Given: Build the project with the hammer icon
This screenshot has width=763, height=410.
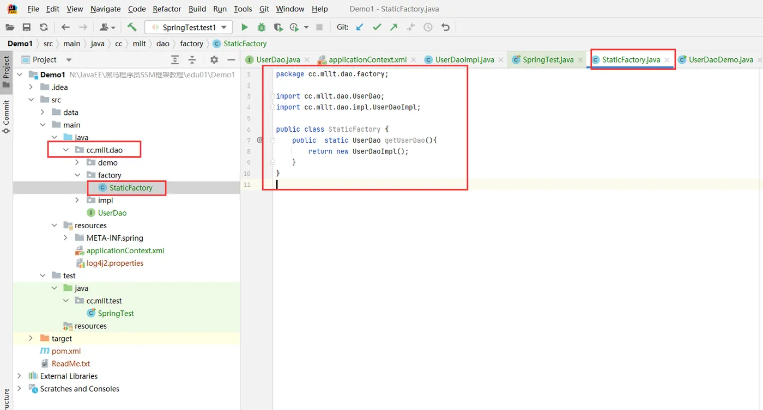Looking at the screenshot, I should (131, 27).
